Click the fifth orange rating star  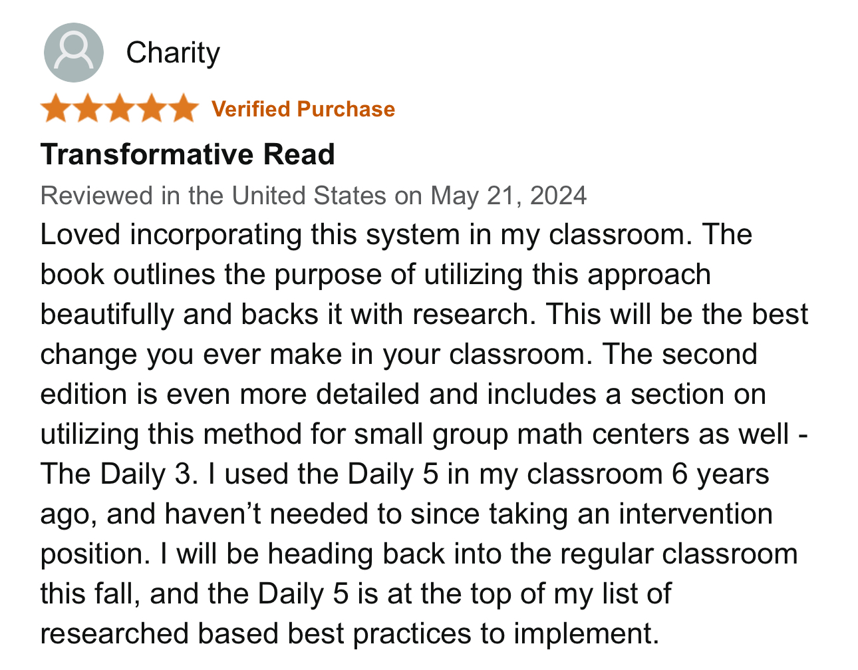coord(184,108)
